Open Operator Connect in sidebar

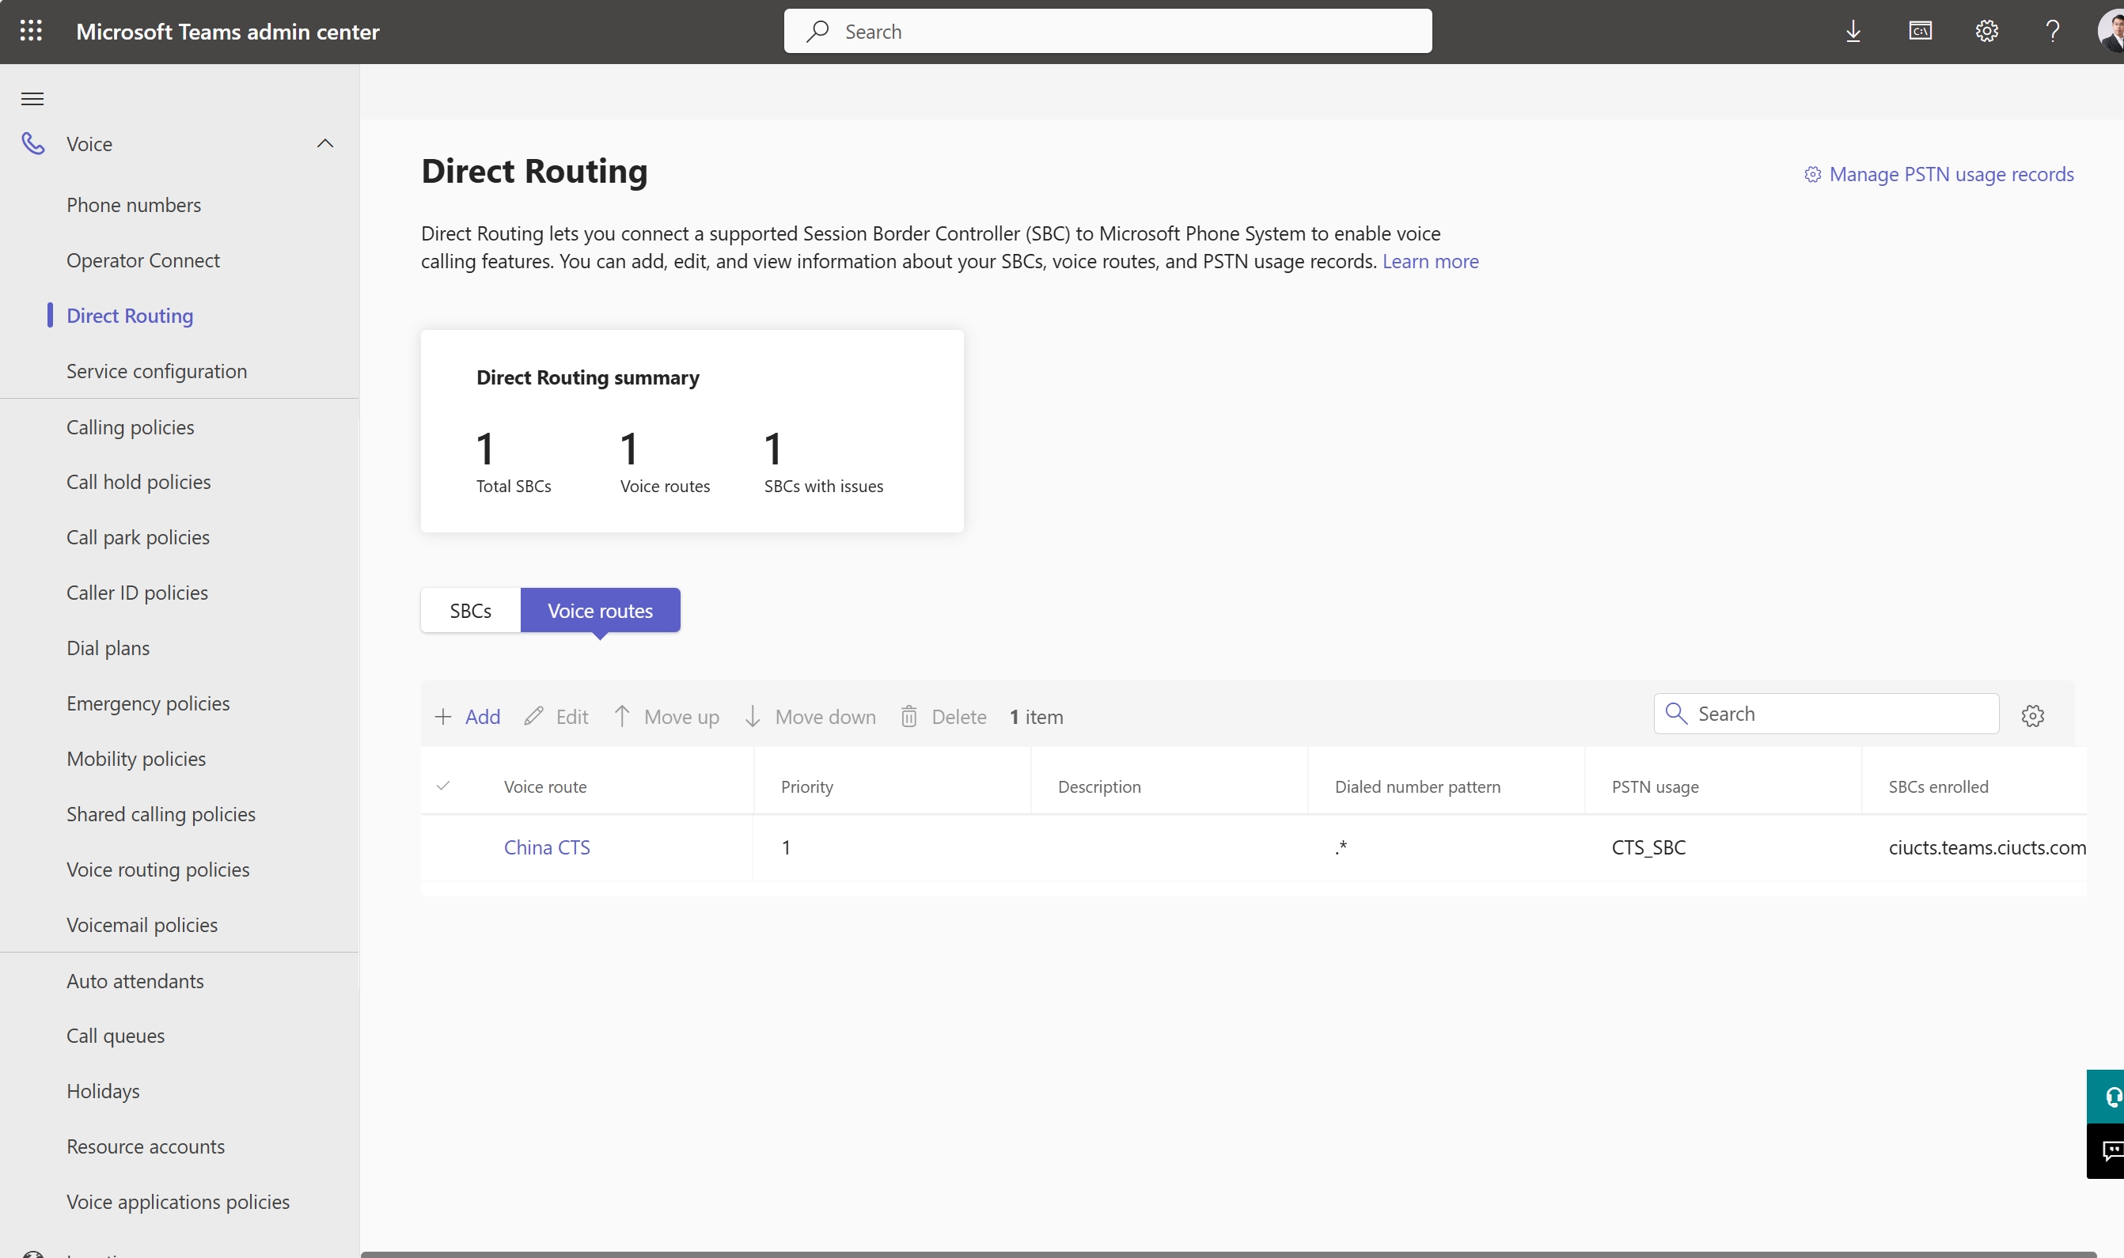click(x=143, y=260)
